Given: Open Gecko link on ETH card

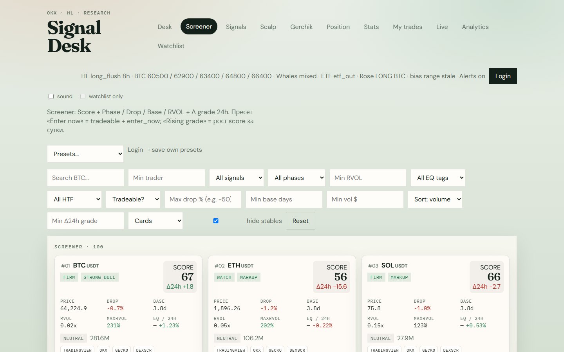Looking at the screenshot, I should 275,350.
